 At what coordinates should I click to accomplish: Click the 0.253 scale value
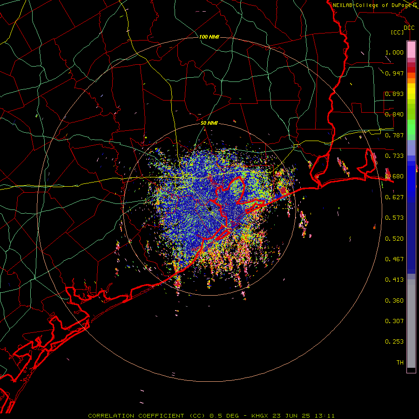(394, 342)
